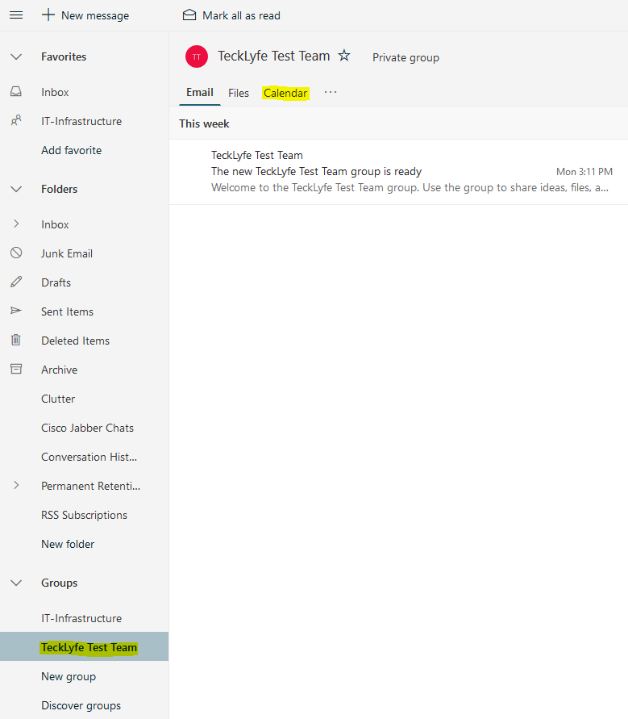Click the Drafts pencil icon
Image resolution: width=628 pixels, height=719 pixels.
pyautogui.click(x=16, y=282)
